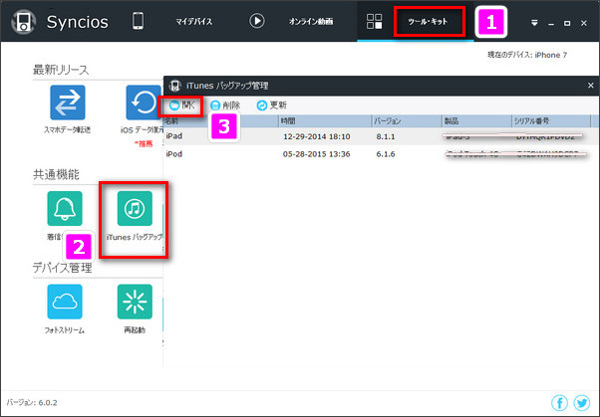The height and width of the screenshot is (417, 600).
Task: Open the マイデバイス tab
Action: (x=194, y=22)
